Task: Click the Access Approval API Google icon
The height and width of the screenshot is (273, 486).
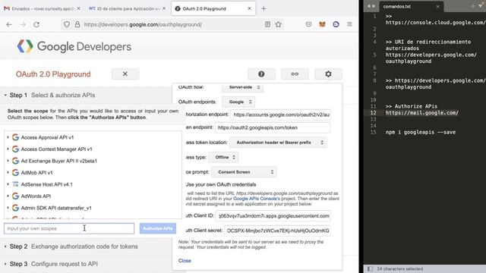Action: pos(15,137)
